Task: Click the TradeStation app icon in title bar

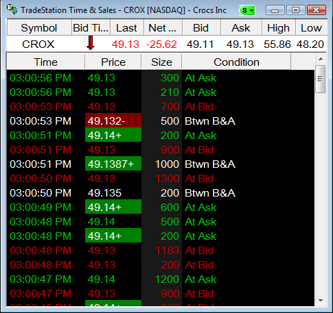Action: pyautogui.click(x=12, y=9)
